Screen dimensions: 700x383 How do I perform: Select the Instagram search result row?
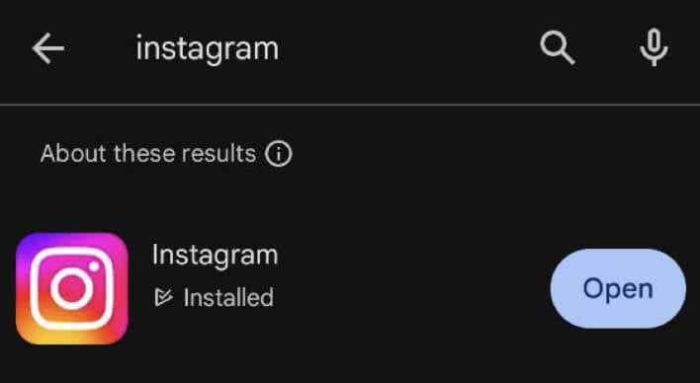(350, 288)
